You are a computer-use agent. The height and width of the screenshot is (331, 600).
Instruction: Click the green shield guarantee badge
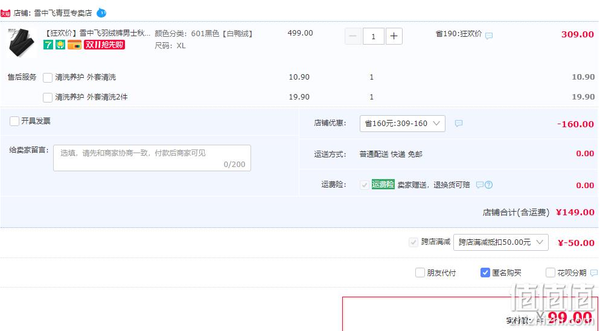60,45
